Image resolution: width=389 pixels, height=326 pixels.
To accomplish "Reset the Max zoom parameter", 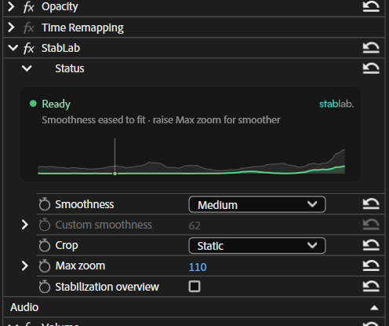I will pyautogui.click(x=371, y=266).
